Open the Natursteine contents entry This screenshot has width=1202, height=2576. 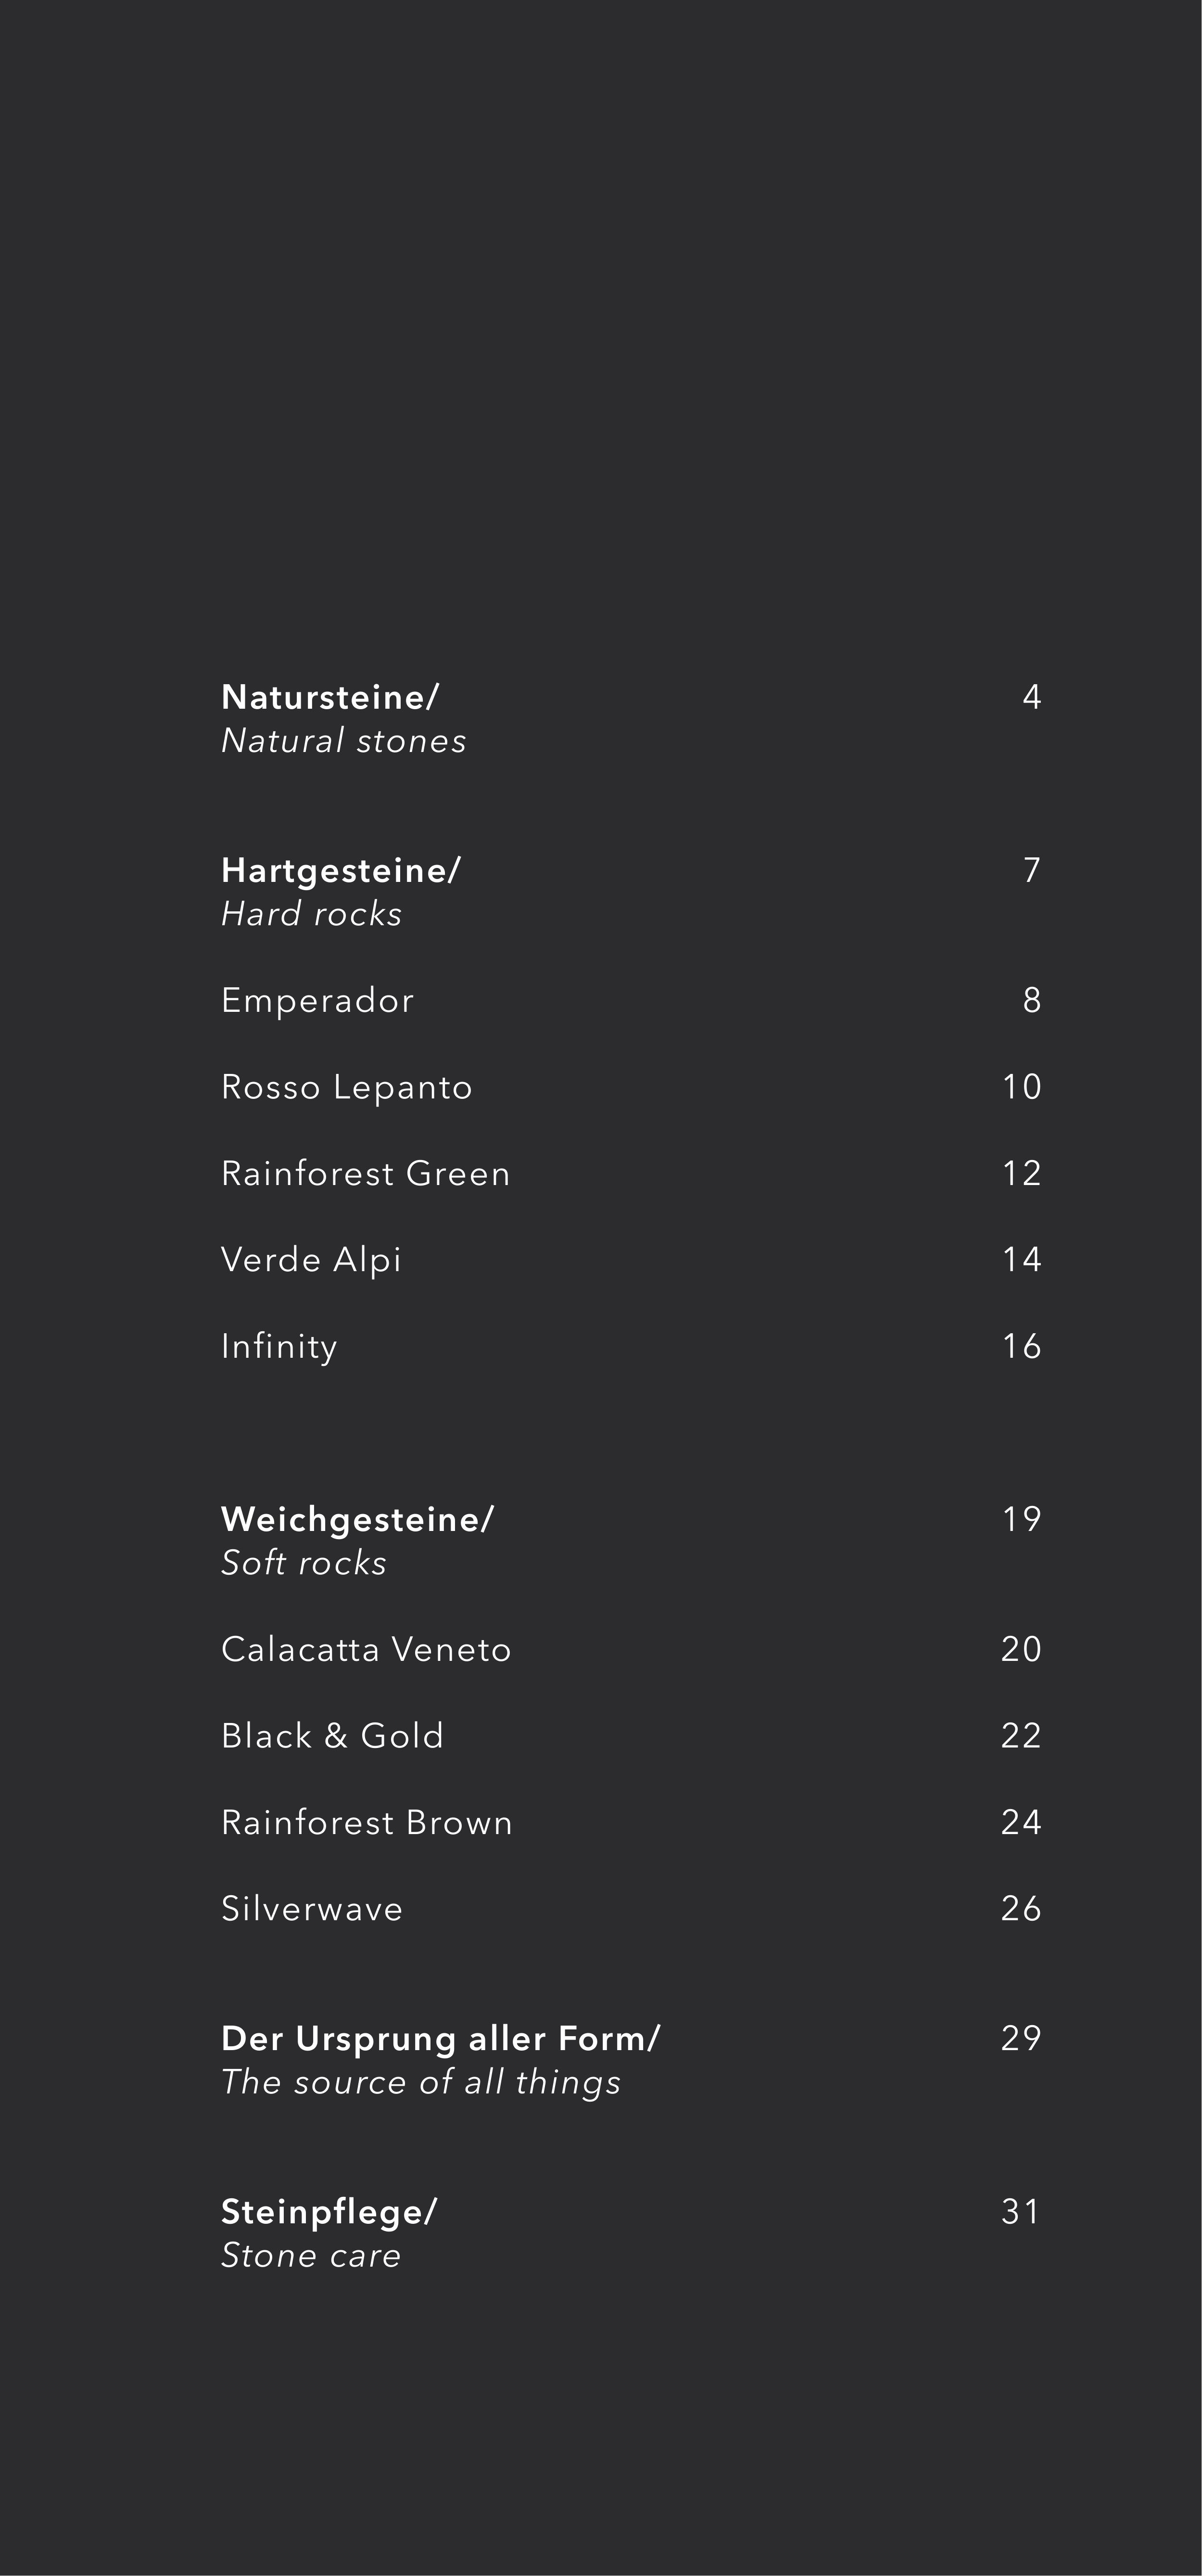coord(329,697)
